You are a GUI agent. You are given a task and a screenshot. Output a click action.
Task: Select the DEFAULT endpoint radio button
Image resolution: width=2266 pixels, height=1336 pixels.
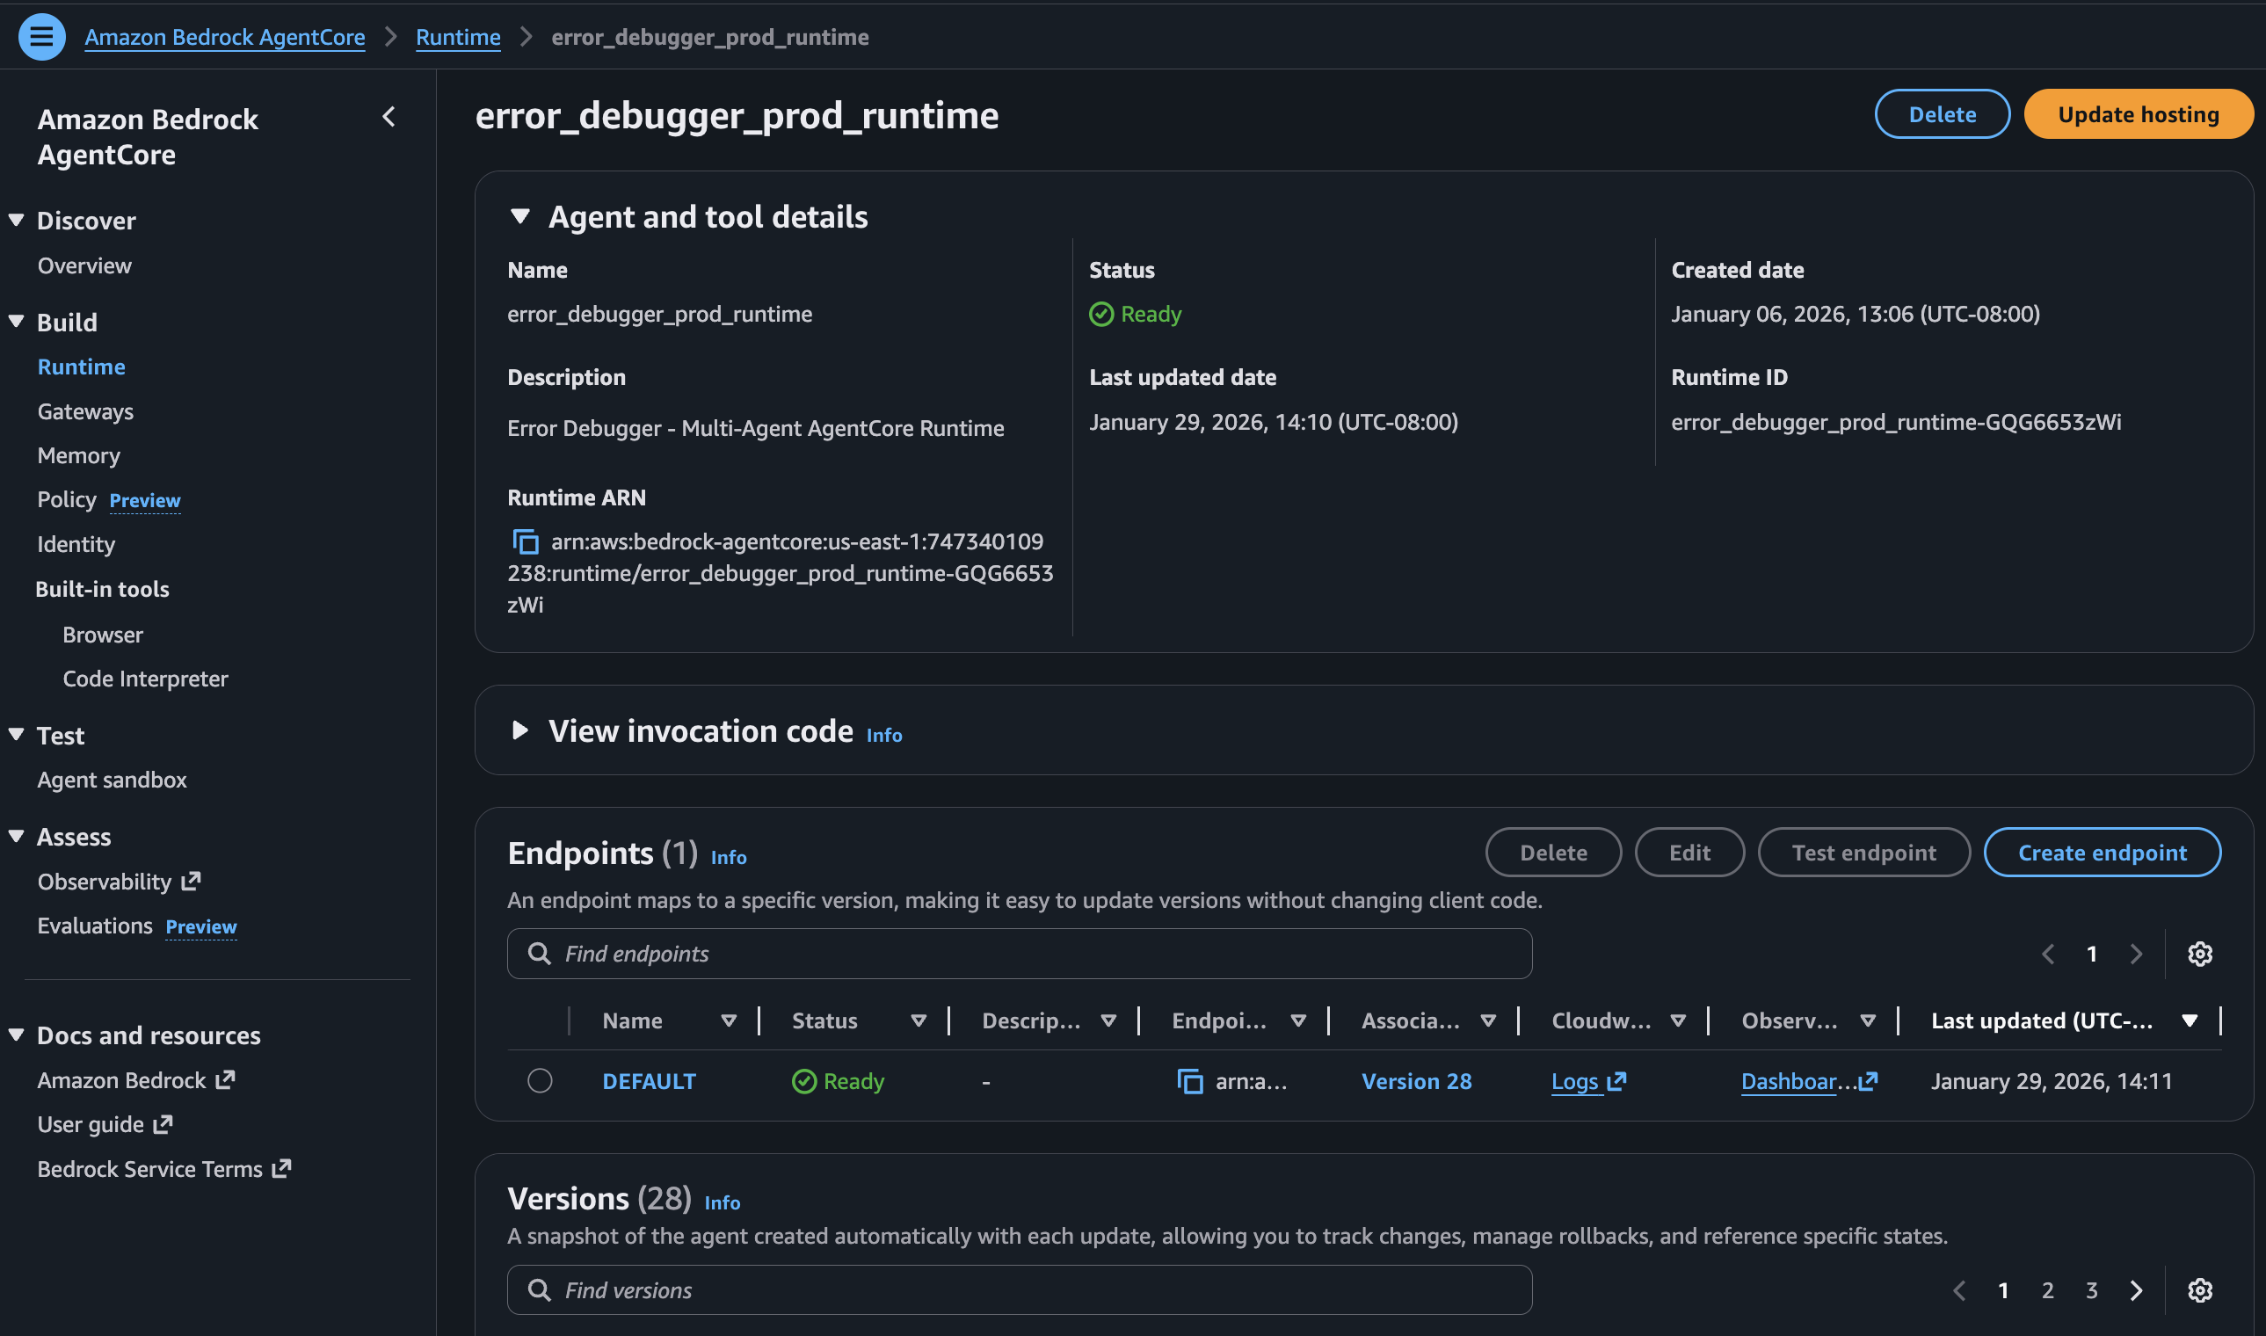(541, 1080)
